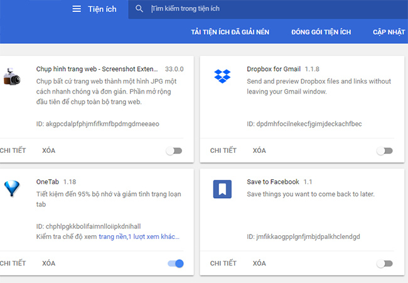Click the Save to Facebook bookmark icon
The image size is (408, 283).
tap(222, 189)
